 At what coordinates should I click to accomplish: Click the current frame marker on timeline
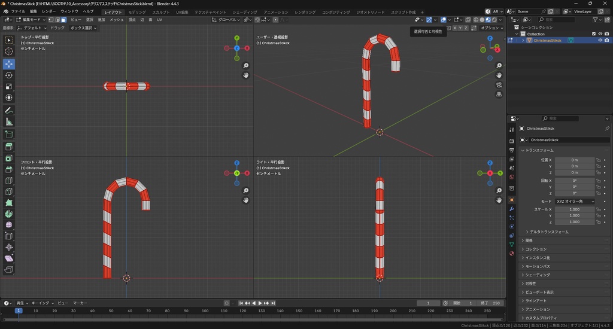(19, 311)
